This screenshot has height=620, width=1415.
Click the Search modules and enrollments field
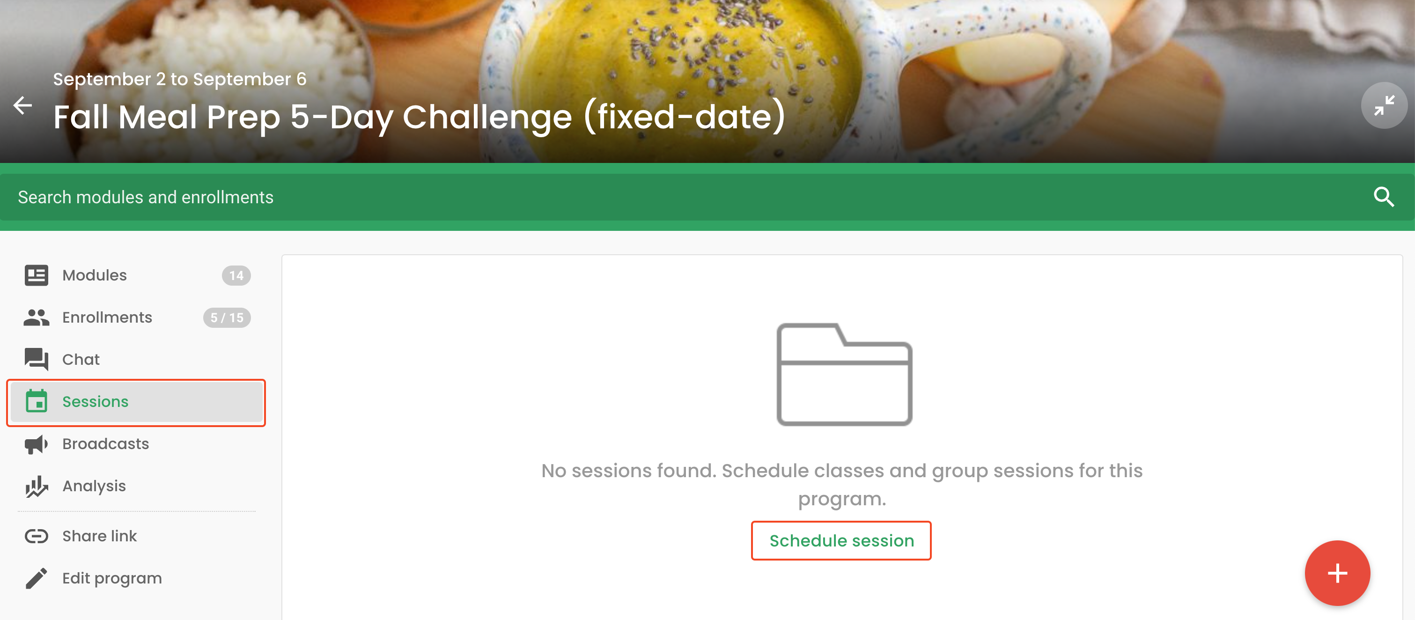(707, 197)
